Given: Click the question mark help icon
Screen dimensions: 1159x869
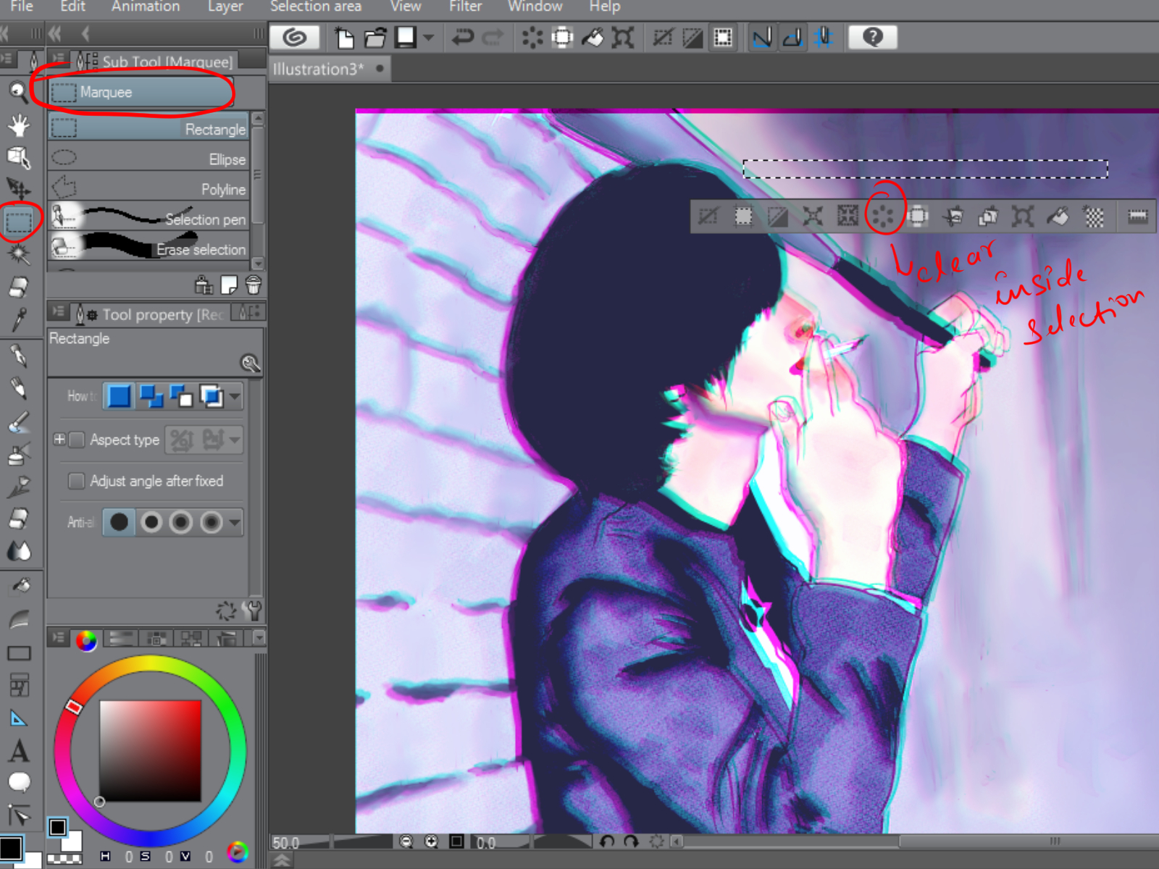Looking at the screenshot, I should [x=872, y=37].
